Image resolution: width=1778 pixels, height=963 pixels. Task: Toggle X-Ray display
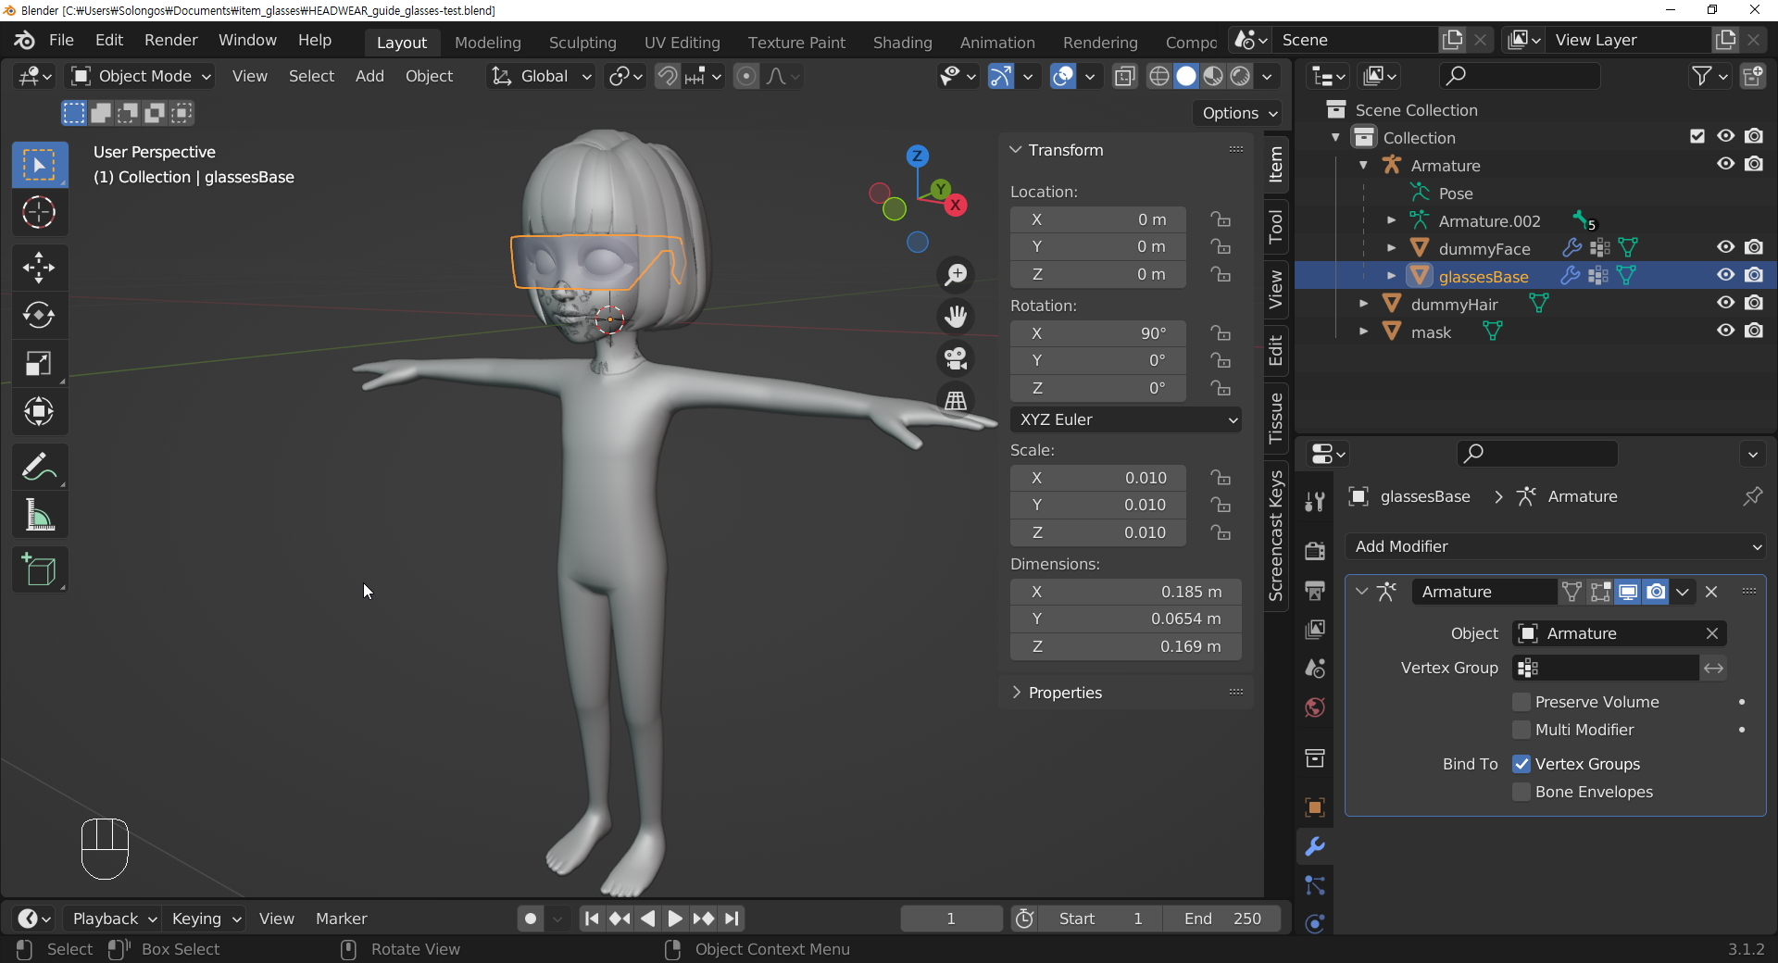pyautogui.click(x=1125, y=76)
